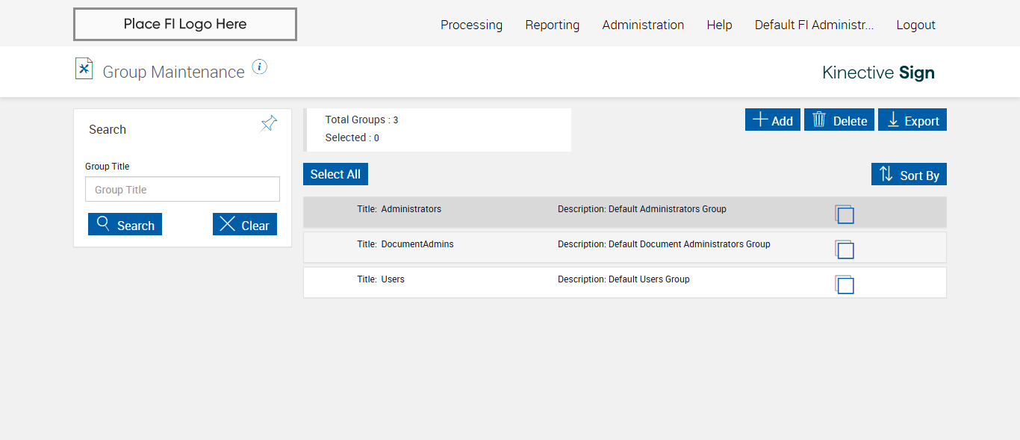Image resolution: width=1020 pixels, height=440 pixels.
Task: Click the Group Maintenance page icon
Action: pyautogui.click(x=84, y=69)
